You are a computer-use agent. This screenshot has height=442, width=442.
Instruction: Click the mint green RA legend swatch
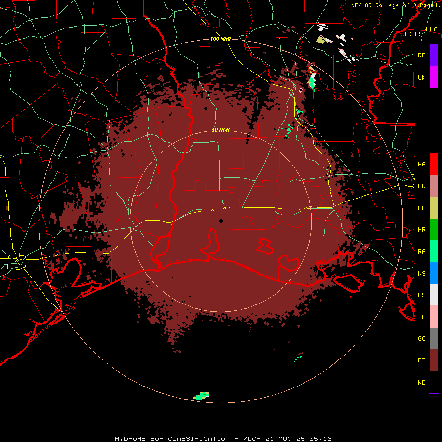[434, 251]
